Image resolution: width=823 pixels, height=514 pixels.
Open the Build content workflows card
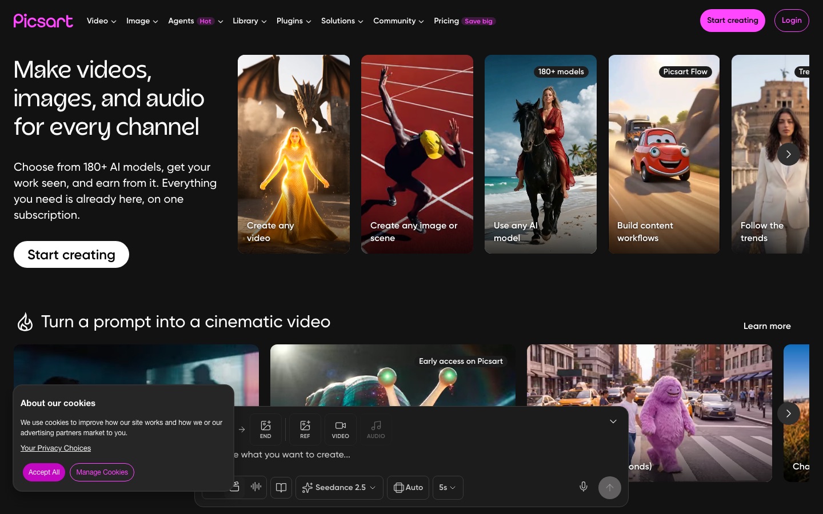664,154
